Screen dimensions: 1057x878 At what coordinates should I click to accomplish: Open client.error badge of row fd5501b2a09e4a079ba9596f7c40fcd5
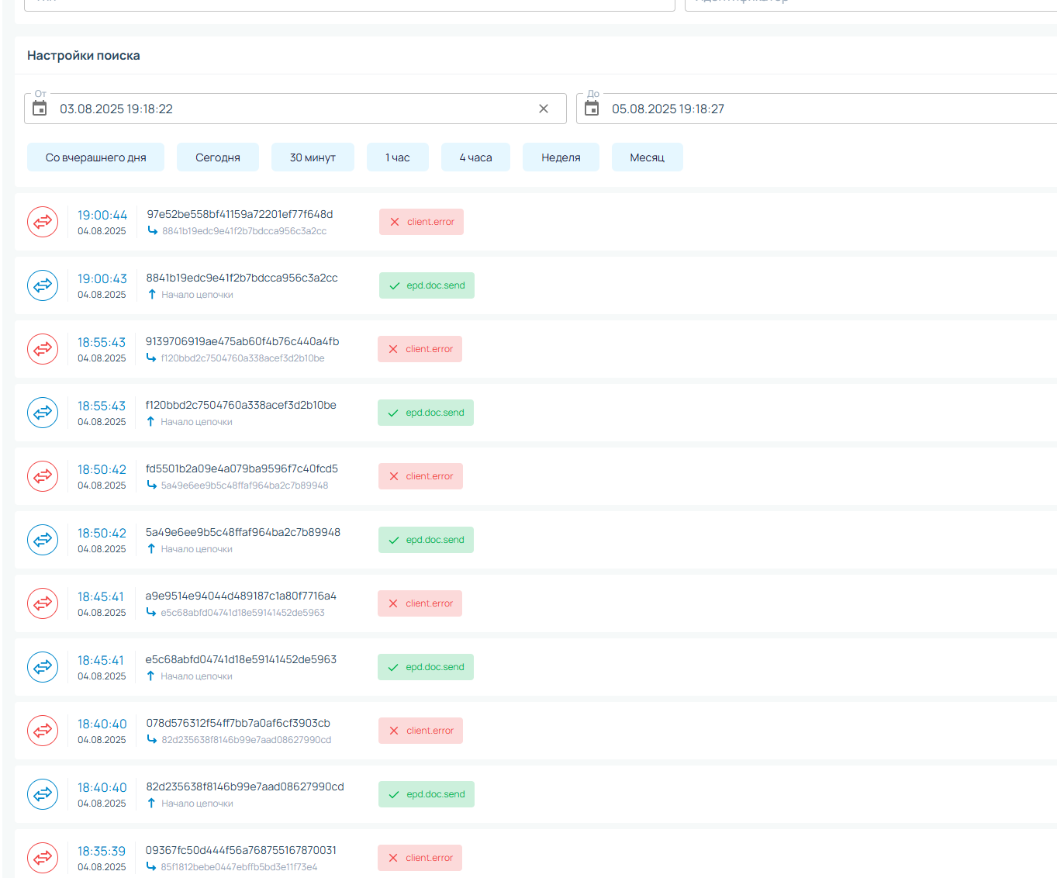pyautogui.click(x=420, y=476)
